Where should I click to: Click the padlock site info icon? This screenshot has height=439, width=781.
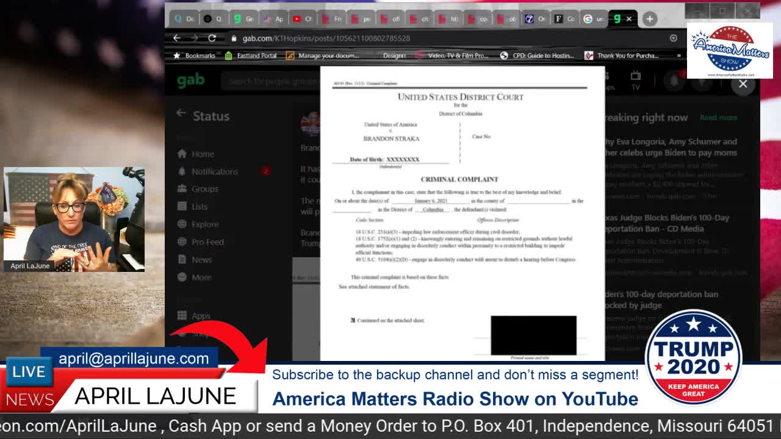(x=234, y=38)
